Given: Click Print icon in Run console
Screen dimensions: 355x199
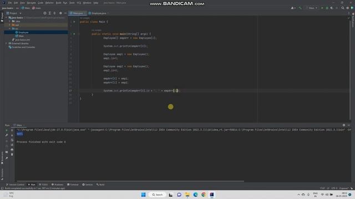Looking at the screenshot, I should 12,150.
